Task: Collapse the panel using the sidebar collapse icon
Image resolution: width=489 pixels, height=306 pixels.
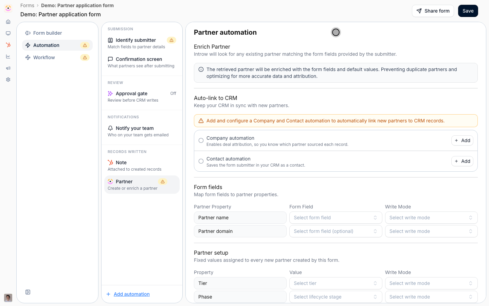Action: point(28,292)
